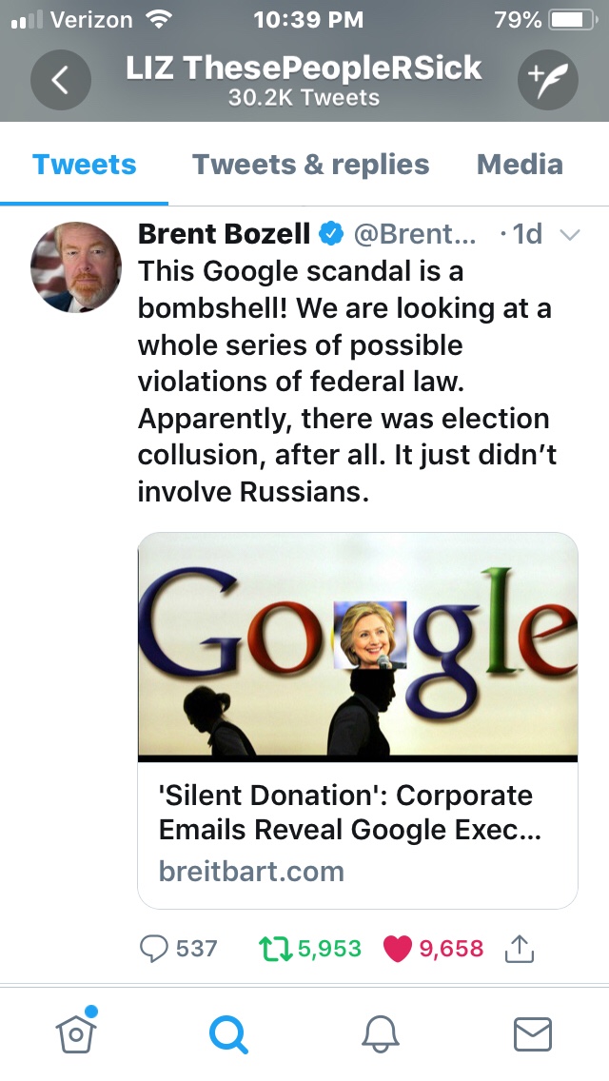Tap the back arrow button

coord(60,80)
